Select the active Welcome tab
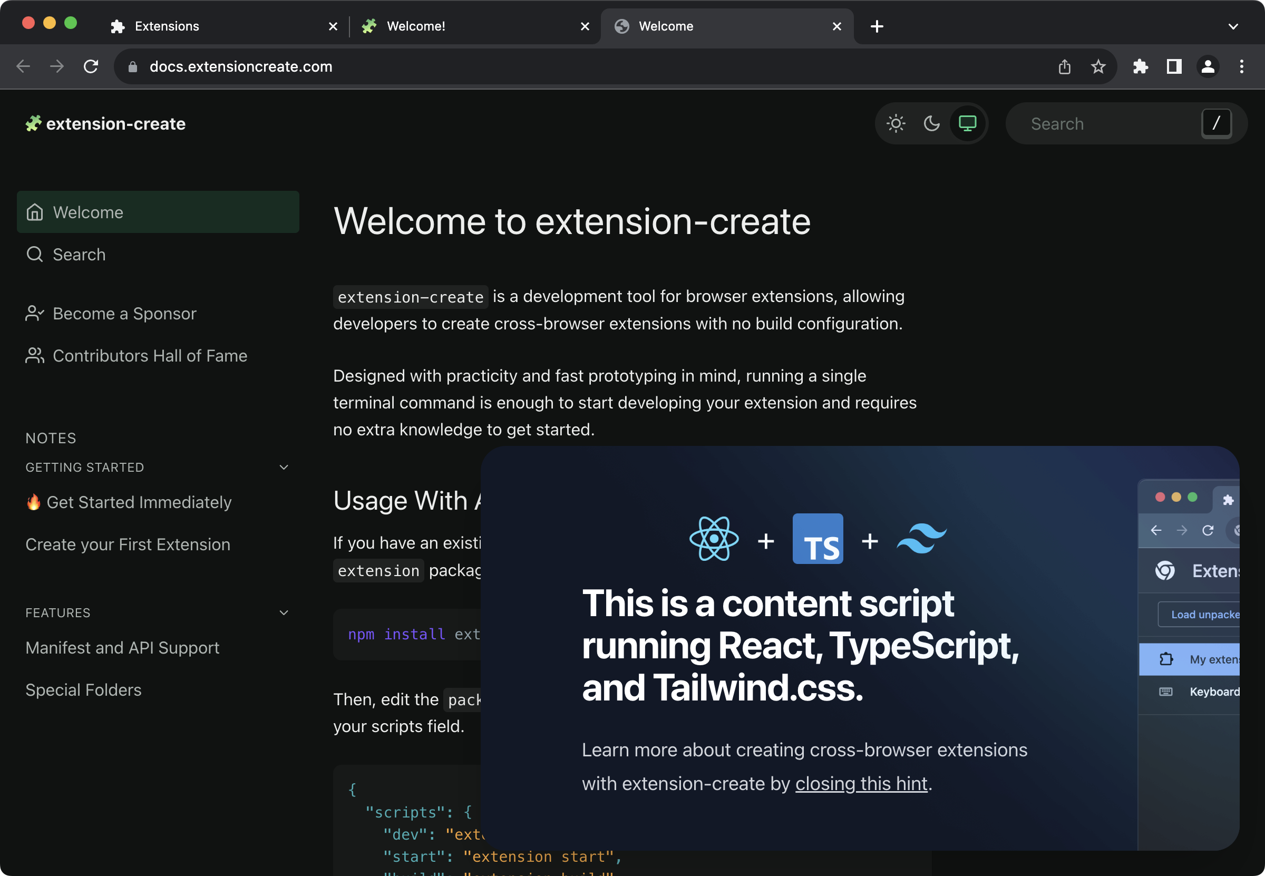Image resolution: width=1265 pixels, height=876 pixels. [x=727, y=26]
